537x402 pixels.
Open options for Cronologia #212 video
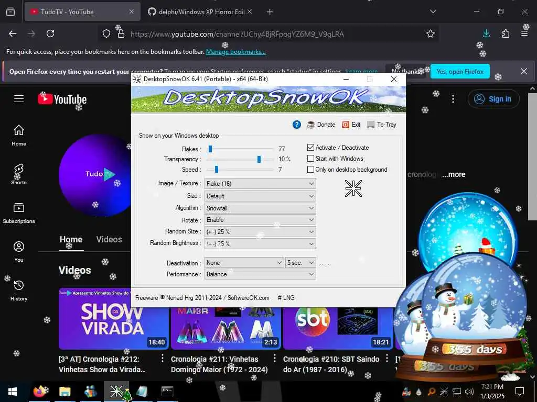pyautogui.click(x=163, y=358)
